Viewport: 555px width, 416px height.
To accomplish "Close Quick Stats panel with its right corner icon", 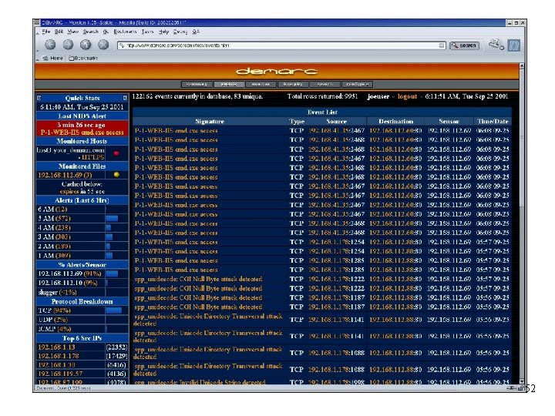I will pos(125,98).
